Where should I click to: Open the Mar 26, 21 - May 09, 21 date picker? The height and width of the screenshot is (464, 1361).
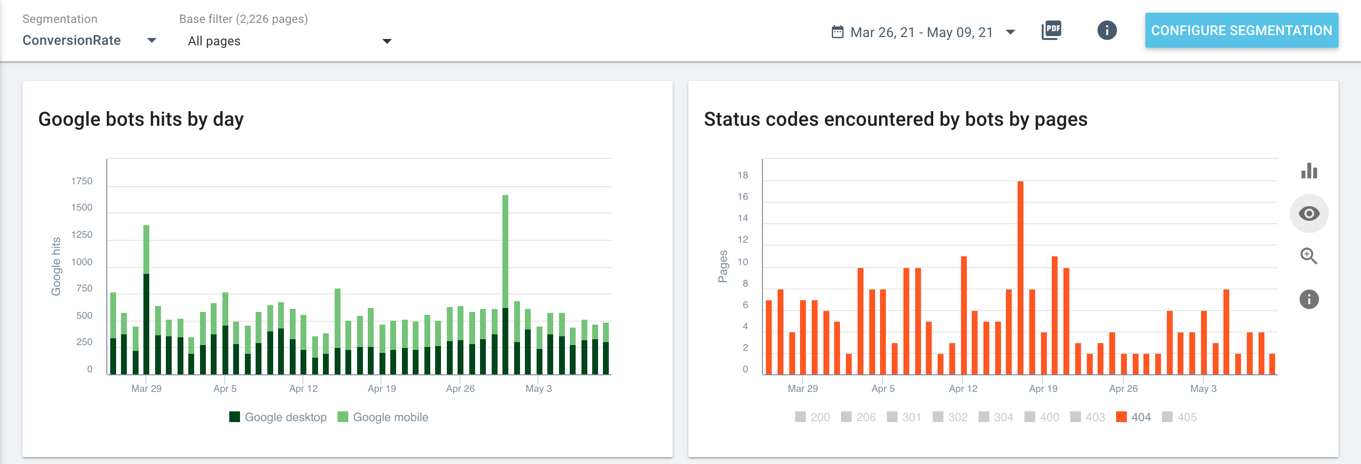[922, 32]
